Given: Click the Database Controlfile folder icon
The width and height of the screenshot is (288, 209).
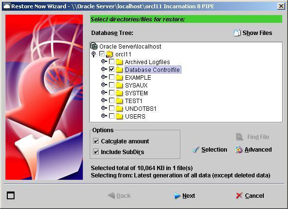Looking at the screenshot, I should coord(119,70).
